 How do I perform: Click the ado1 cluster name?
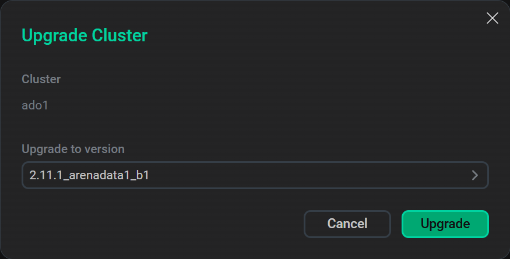35,106
